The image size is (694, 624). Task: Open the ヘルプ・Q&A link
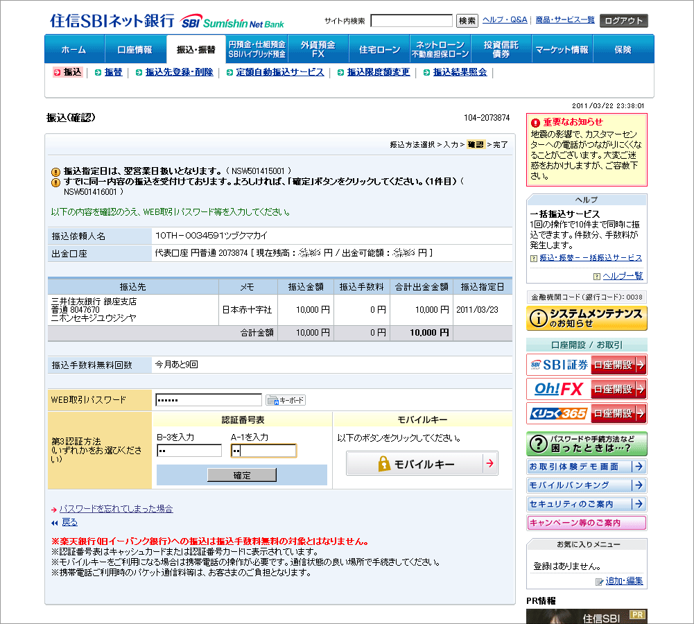point(505,20)
